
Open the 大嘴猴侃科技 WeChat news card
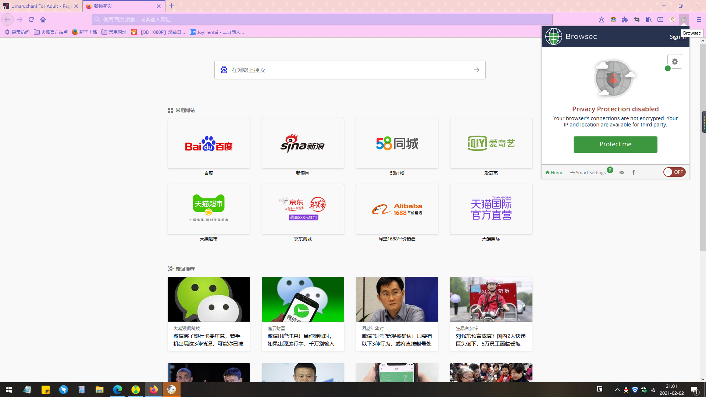point(209,314)
